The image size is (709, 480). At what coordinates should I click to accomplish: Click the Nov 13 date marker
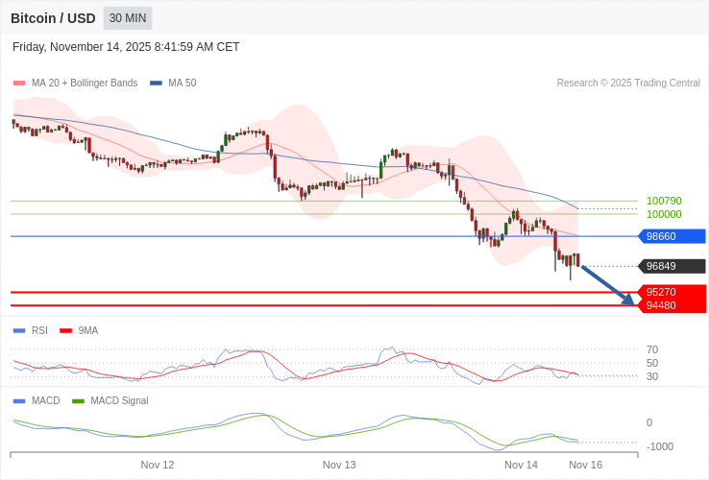(x=339, y=465)
